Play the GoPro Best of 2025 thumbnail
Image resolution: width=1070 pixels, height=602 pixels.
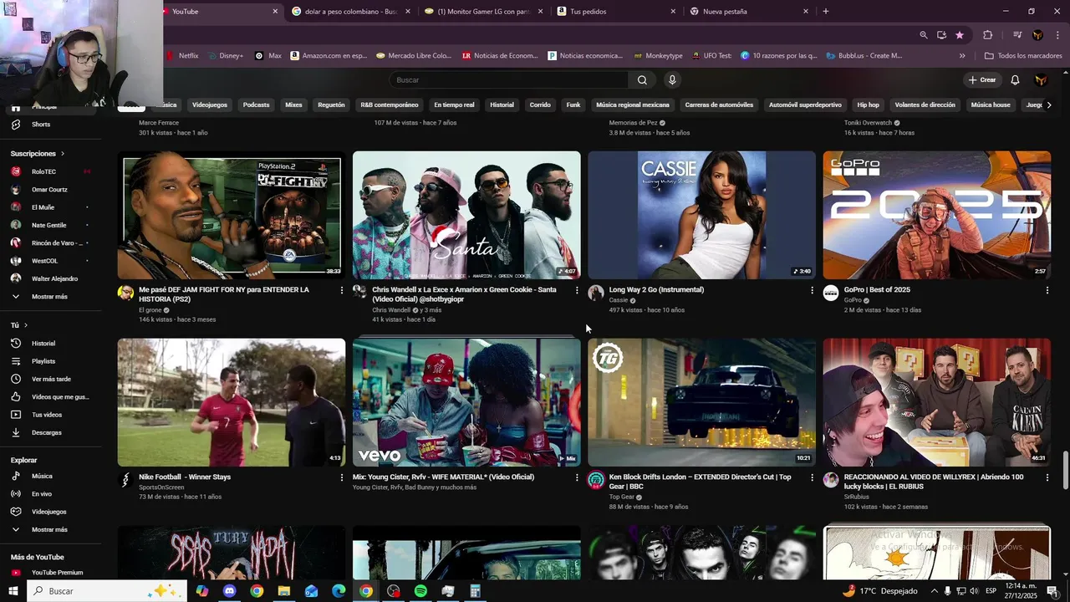click(937, 215)
